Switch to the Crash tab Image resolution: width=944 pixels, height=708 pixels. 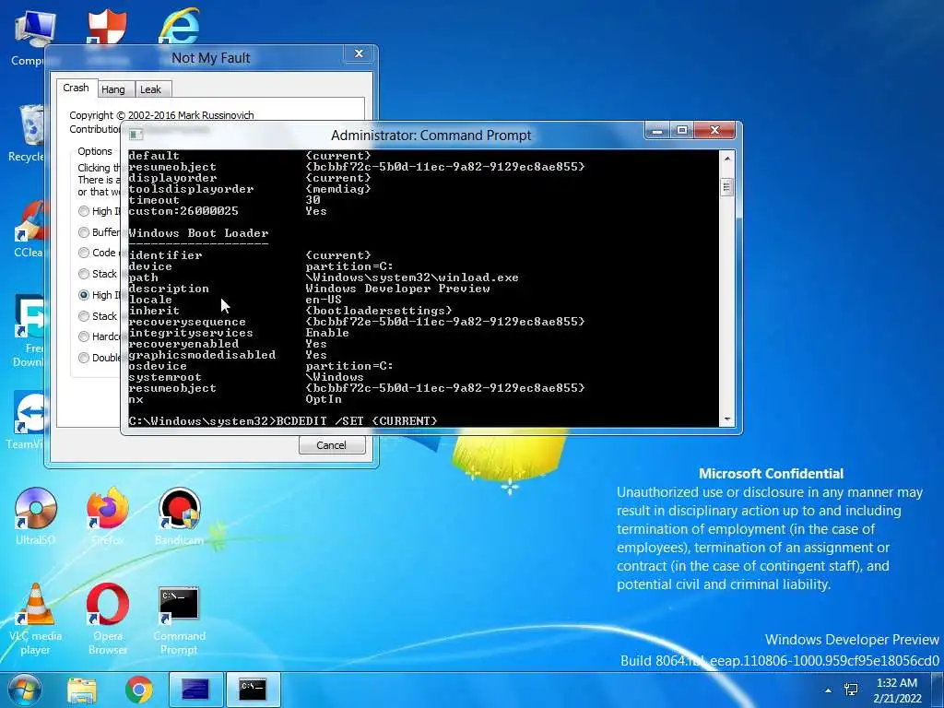[76, 88]
